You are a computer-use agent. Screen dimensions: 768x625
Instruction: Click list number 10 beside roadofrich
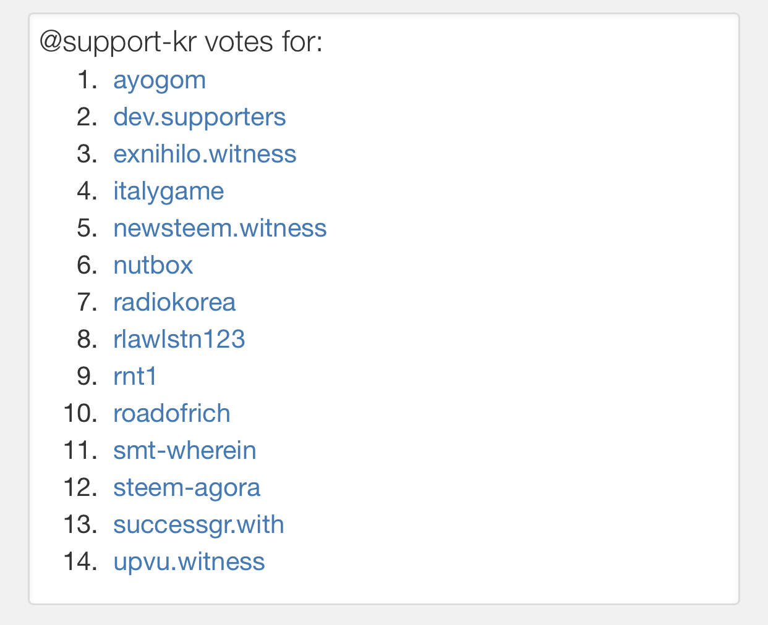80,414
